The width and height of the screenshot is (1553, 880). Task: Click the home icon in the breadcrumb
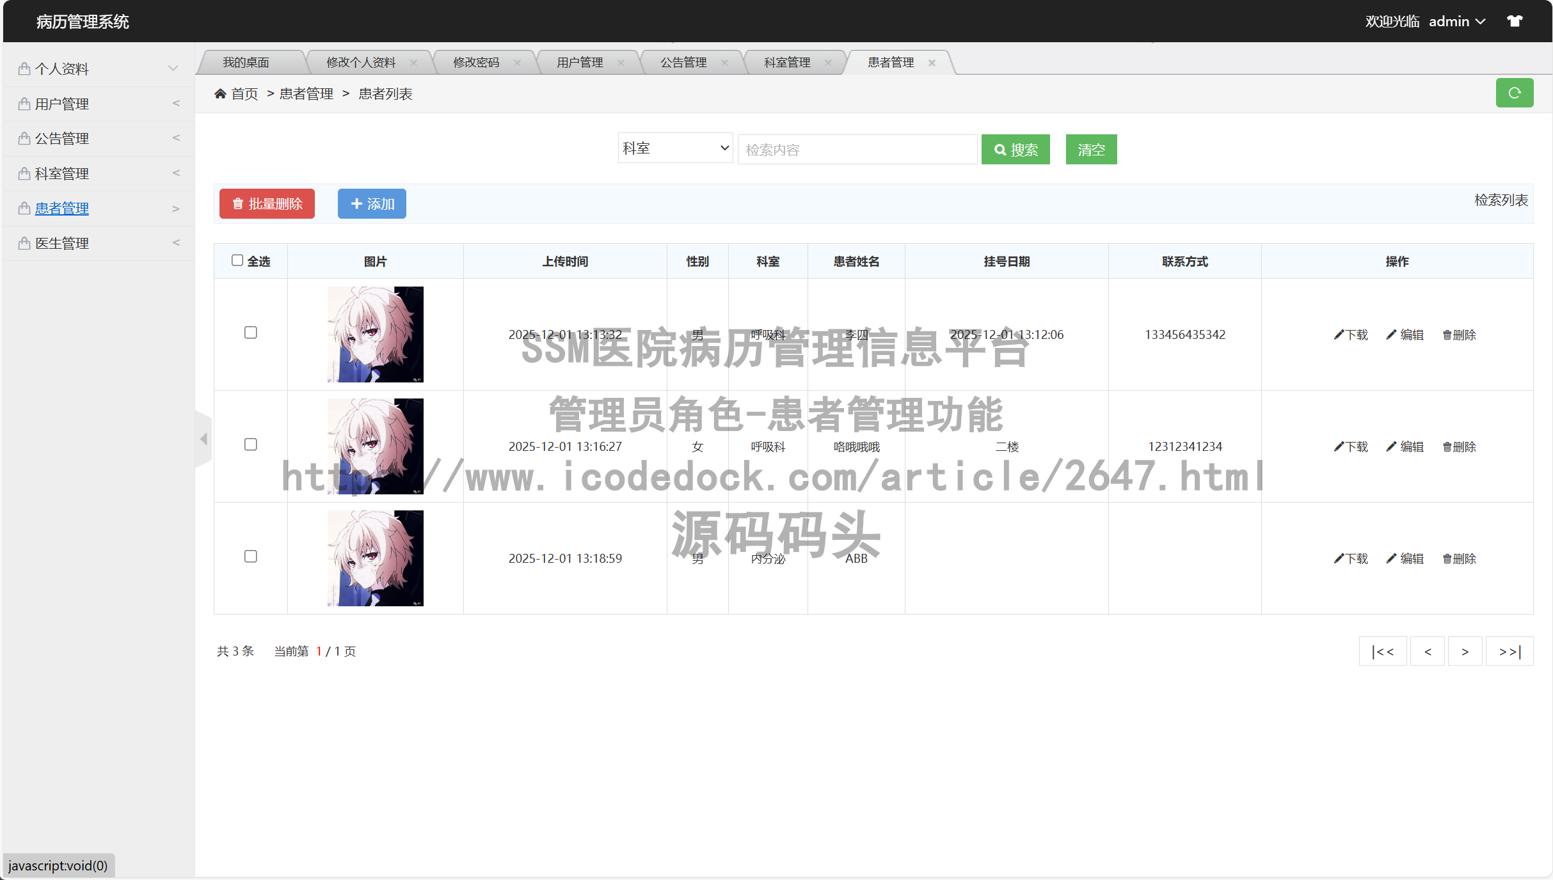(221, 93)
